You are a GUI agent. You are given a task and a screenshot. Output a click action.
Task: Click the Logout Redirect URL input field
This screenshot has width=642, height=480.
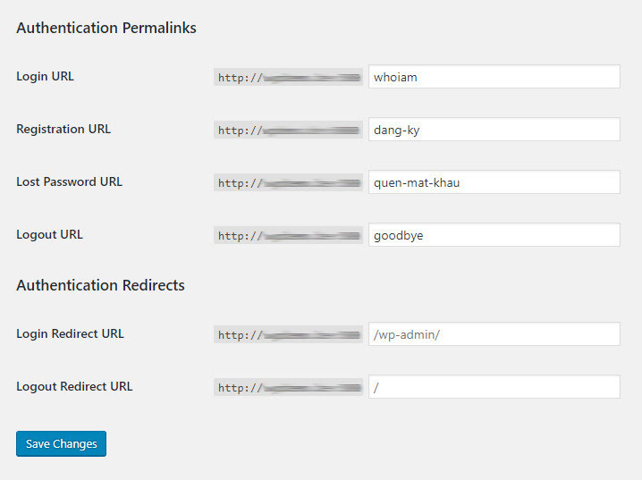tap(494, 387)
